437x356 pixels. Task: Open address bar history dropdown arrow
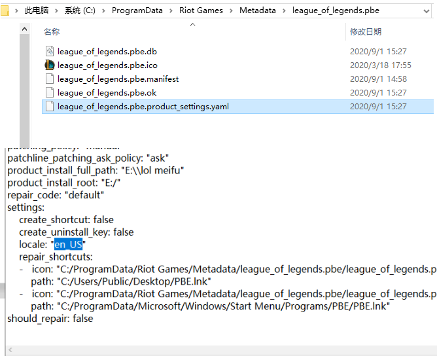(426, 11)
